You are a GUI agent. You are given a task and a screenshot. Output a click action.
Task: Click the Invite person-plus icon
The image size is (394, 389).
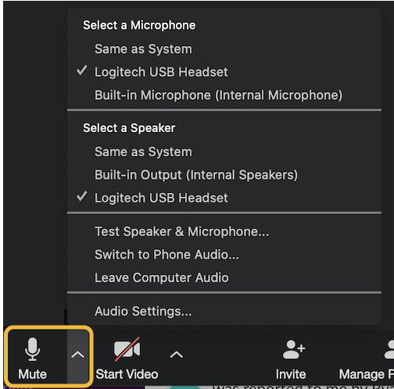294,349
